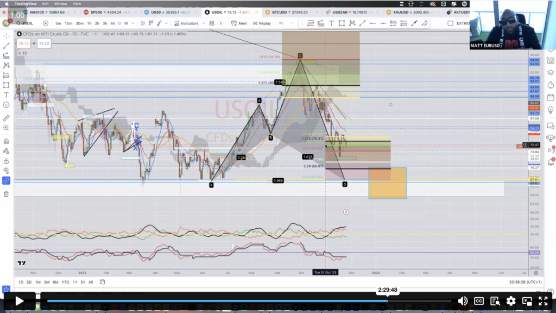Start bar Replay mode
Image resolution: width=556 pixels, height=313 pixels.
261,23
